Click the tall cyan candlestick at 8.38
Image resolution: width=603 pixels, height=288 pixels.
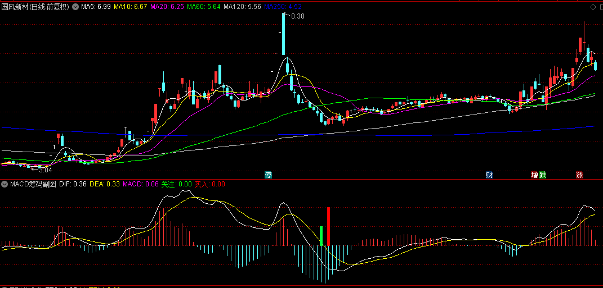[283, 34]
